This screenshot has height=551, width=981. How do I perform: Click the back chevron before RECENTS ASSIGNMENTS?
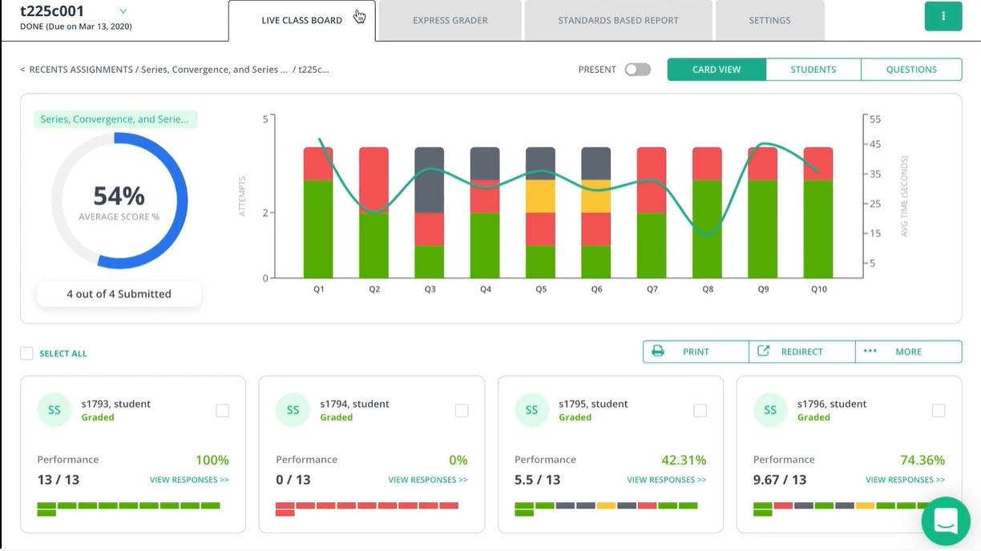(22, 70)
